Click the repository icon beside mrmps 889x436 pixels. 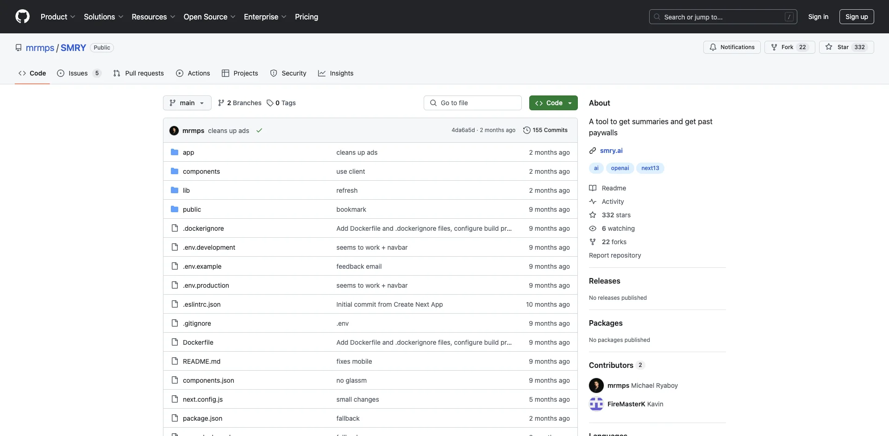19,48
